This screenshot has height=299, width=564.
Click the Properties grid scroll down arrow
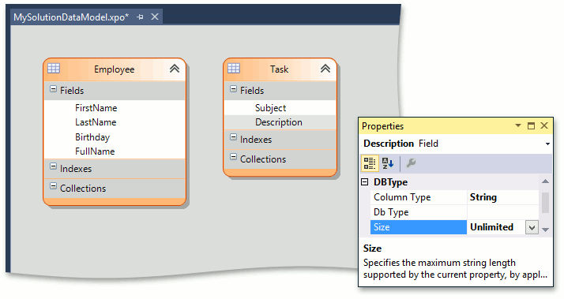545,230
